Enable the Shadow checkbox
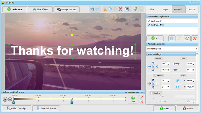Screen dimensions: 201x113 pyautogui.click(x=151, y=93)
